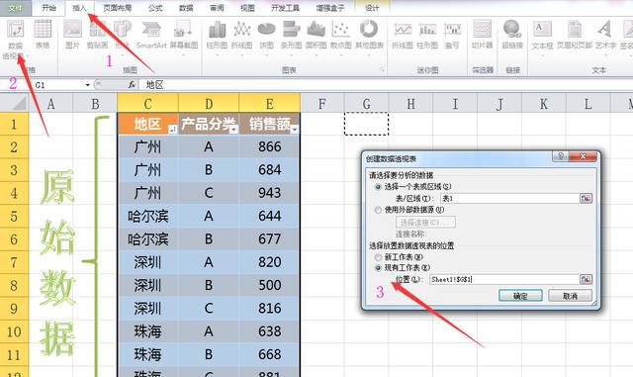Click the range selector icon beside the 位置 field
The image size is (633, 377).
pyautogui.click(x=586, y=279)
